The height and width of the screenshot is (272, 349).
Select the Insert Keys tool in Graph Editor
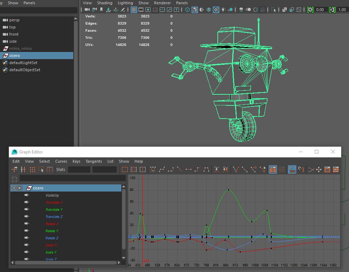(x=23, y=169)
